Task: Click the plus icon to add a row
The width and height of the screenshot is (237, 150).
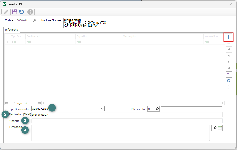Action: 228,37
